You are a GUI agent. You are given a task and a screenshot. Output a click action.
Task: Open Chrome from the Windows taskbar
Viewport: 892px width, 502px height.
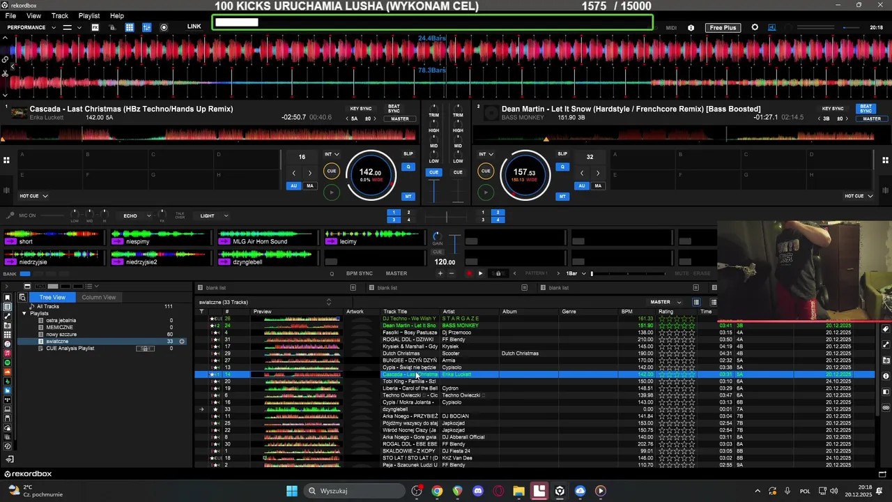click(437, 491)
